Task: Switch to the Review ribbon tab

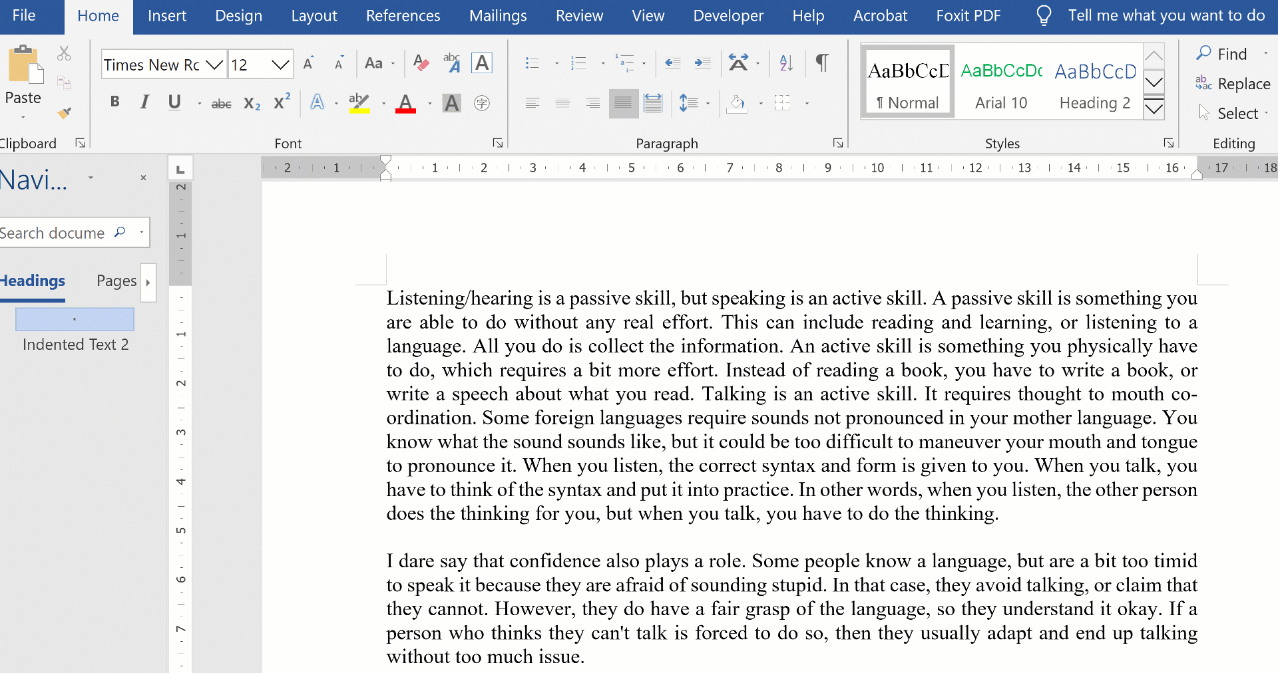Action: coord(578,15)
